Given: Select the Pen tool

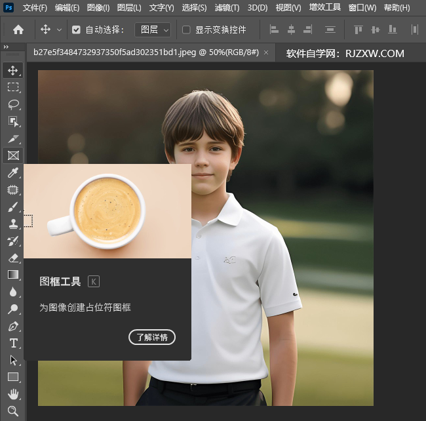Looking at the screenshot, I should click(12, 326).
